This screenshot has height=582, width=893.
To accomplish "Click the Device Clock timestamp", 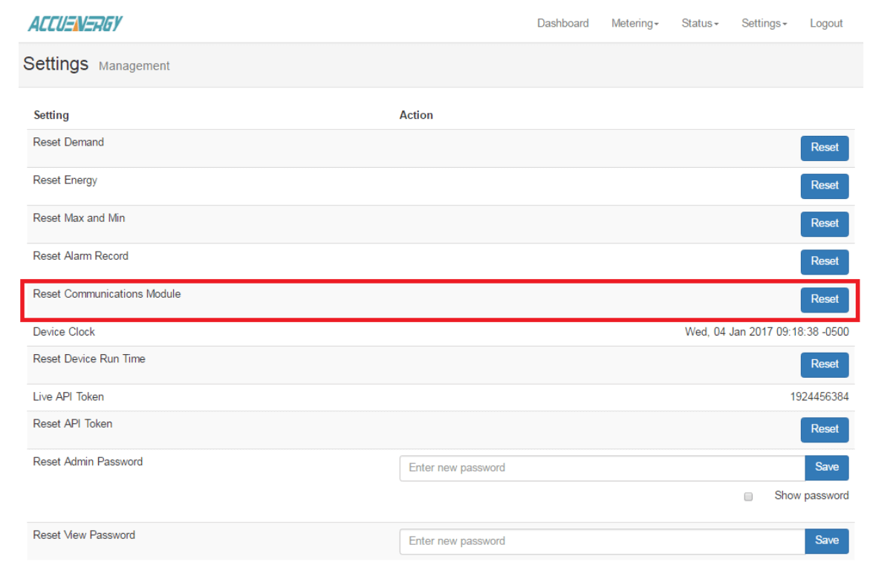I will click(766, 333).
